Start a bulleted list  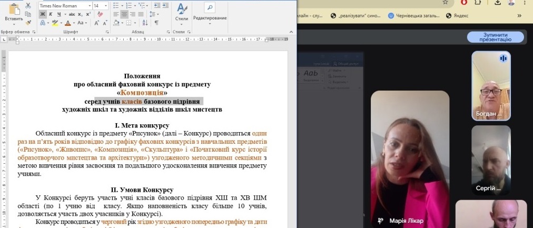pos(116,5)
